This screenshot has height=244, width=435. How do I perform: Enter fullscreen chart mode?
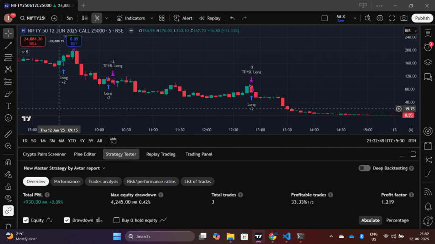pyautogui.click(x=392, y=18)
